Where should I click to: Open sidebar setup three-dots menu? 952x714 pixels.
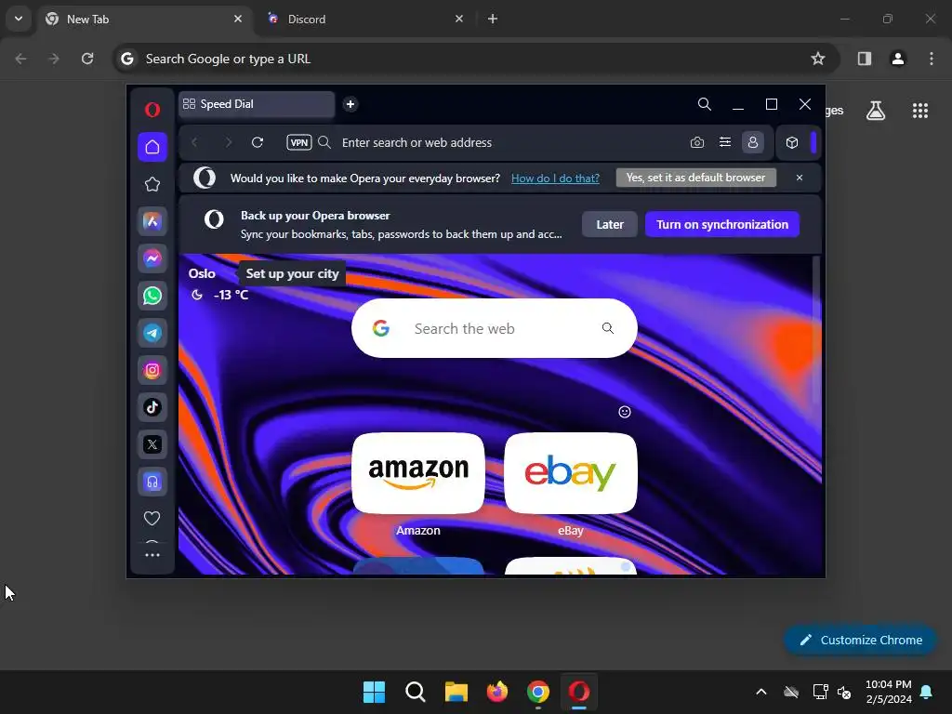pyautogui.click(x=152, y=555)
